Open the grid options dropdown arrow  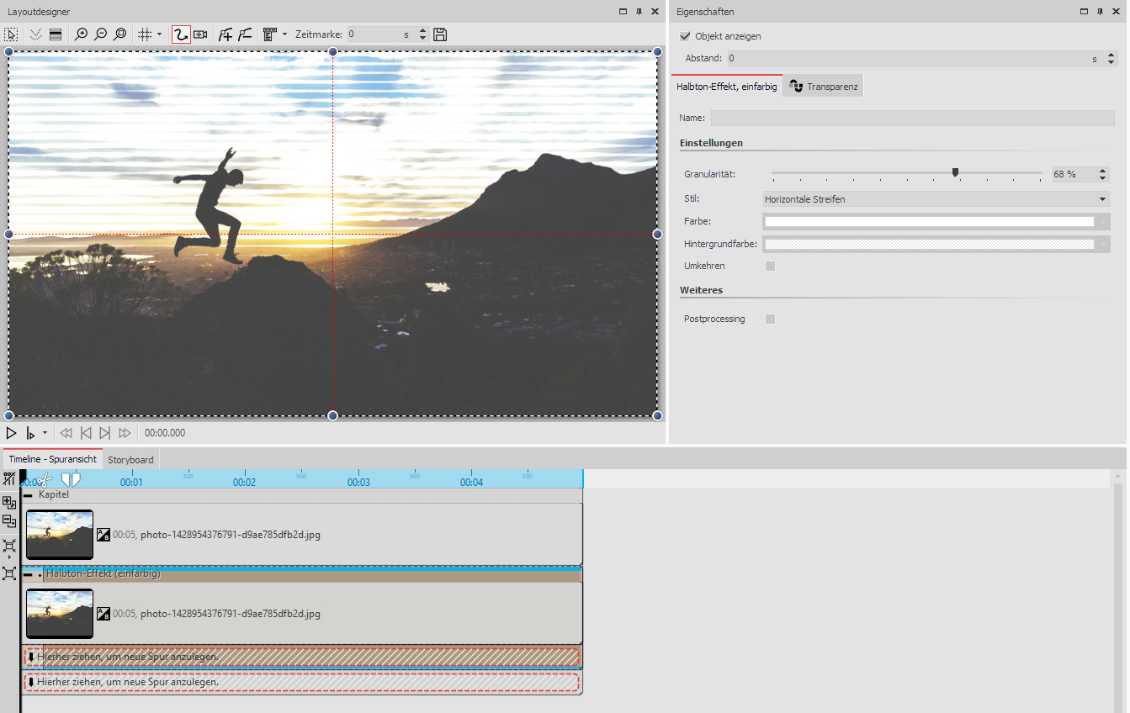(x=158, y=34)
